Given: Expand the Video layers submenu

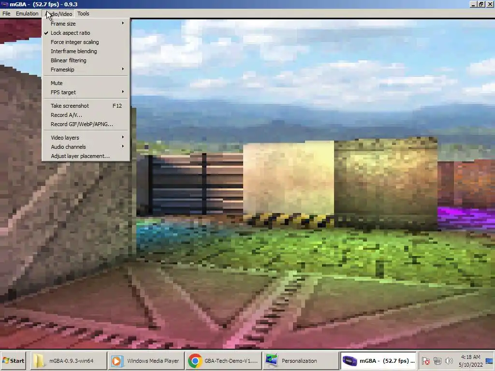Looking at the screenshot, I should [86, 138].
